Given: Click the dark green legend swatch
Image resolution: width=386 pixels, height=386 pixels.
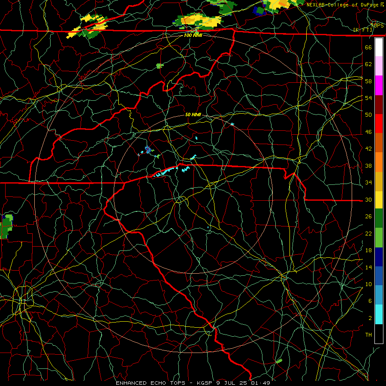Looking at the screenshot, I should [x=379, y=218].
